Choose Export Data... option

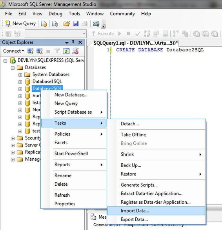(x=156, y=219)
